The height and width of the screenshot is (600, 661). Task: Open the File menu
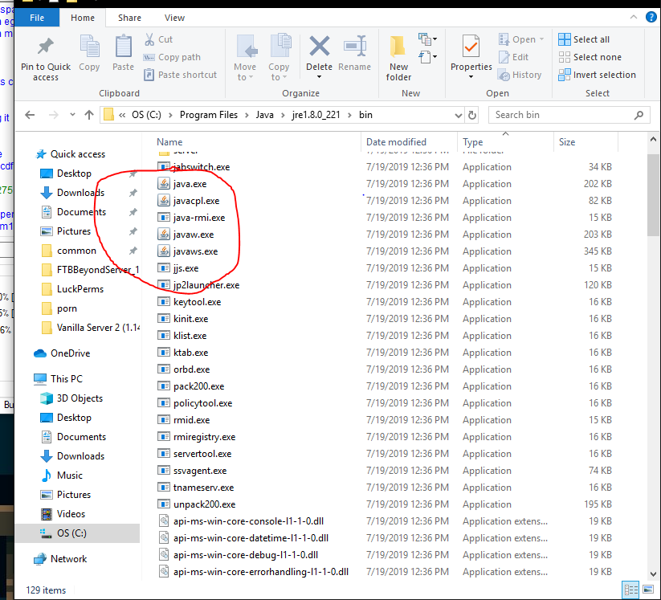[37, 18]
